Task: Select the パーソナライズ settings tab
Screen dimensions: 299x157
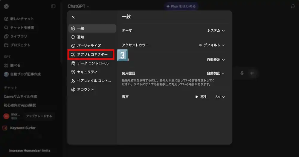Action: click(x=89, y=46)
